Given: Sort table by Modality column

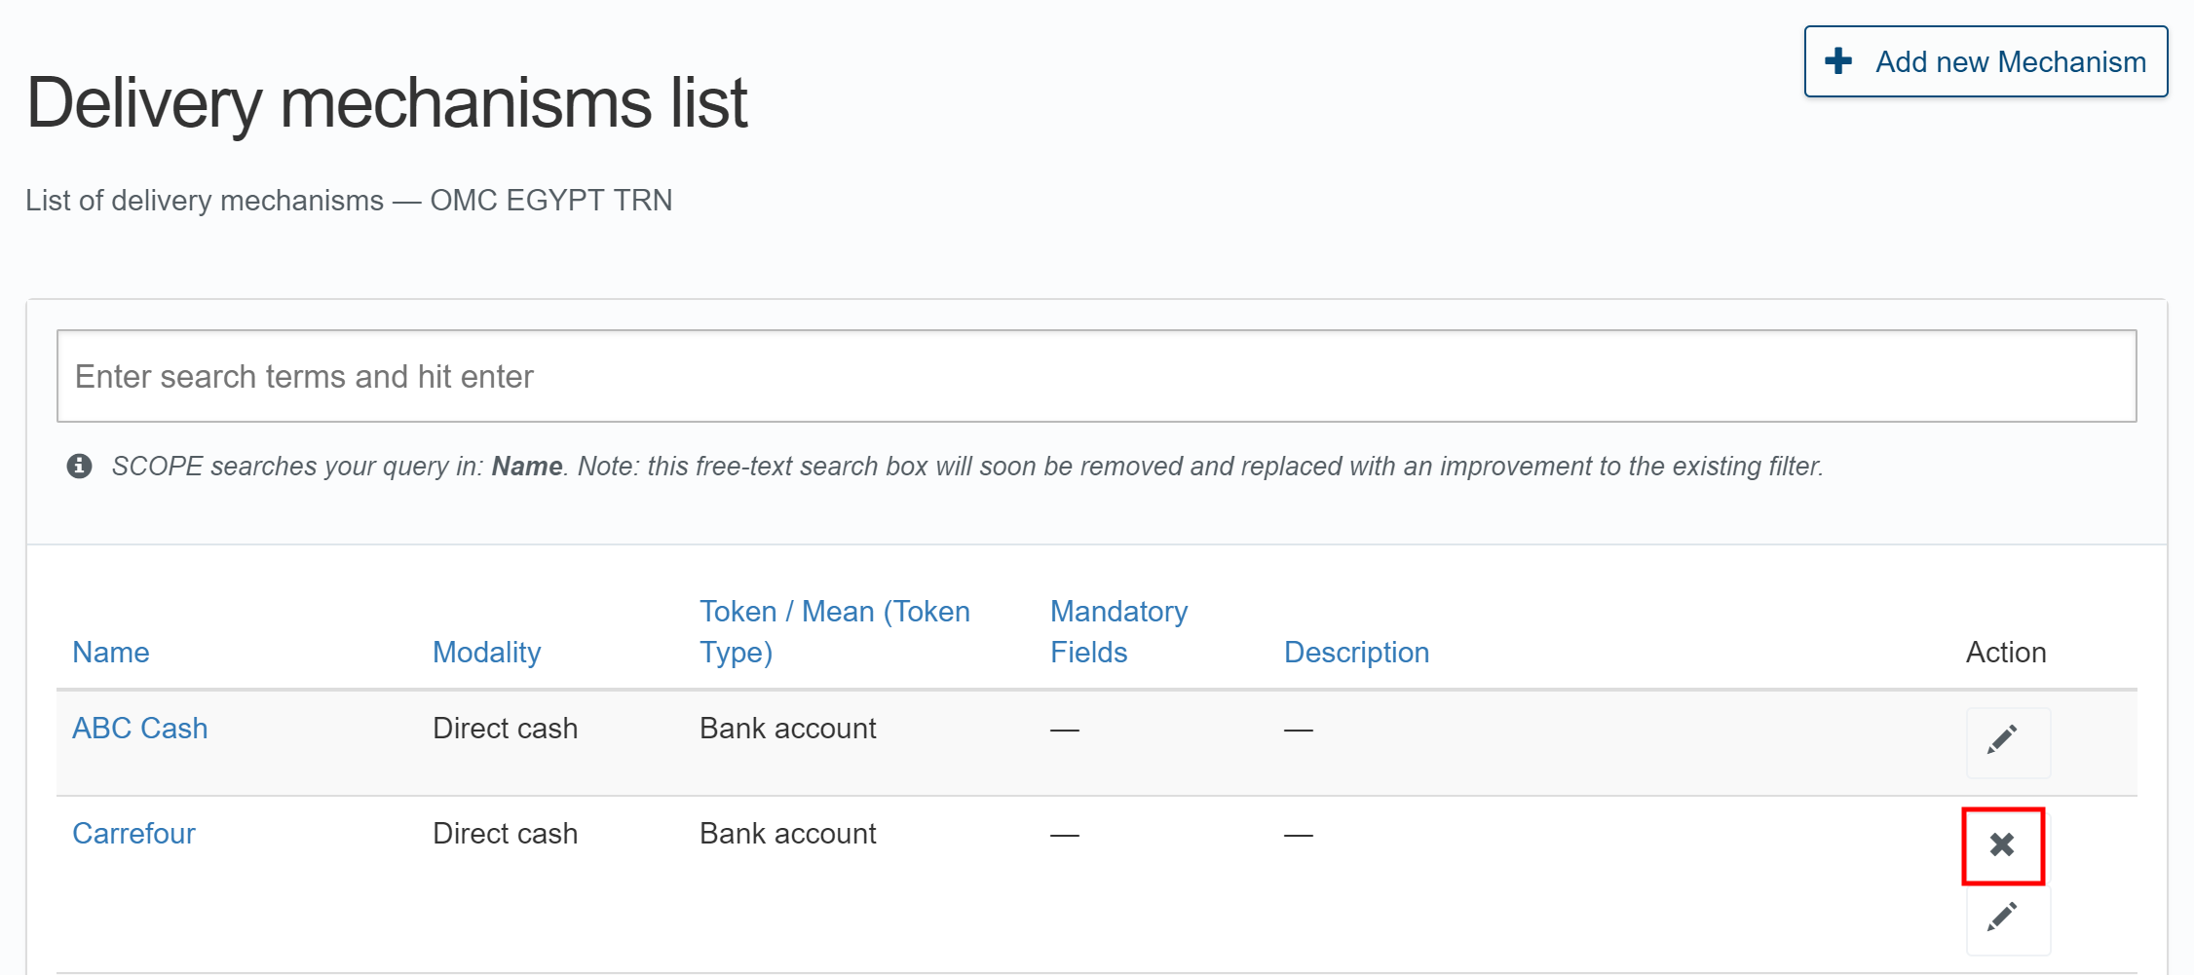Looking at the screenshot, I should 486,653.
